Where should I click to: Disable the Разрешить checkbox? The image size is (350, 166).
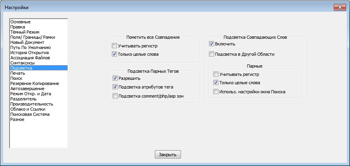(x=115, y=79)
